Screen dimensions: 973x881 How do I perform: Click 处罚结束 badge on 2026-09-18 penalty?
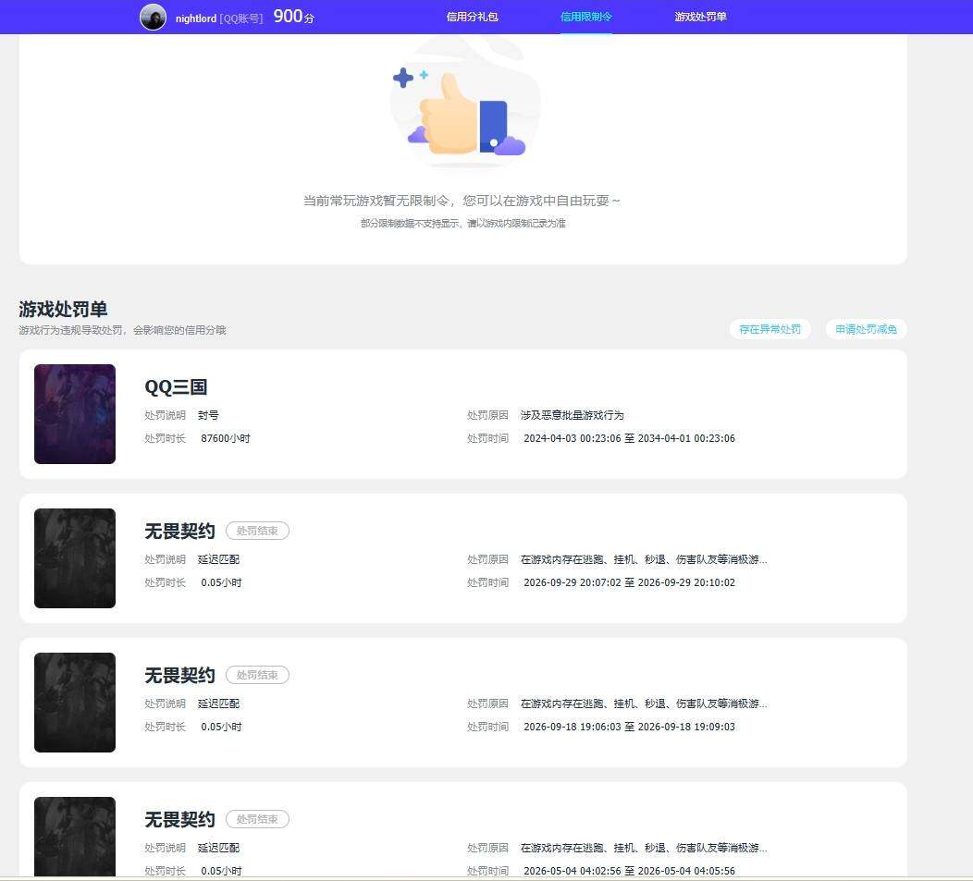(257, 675)
